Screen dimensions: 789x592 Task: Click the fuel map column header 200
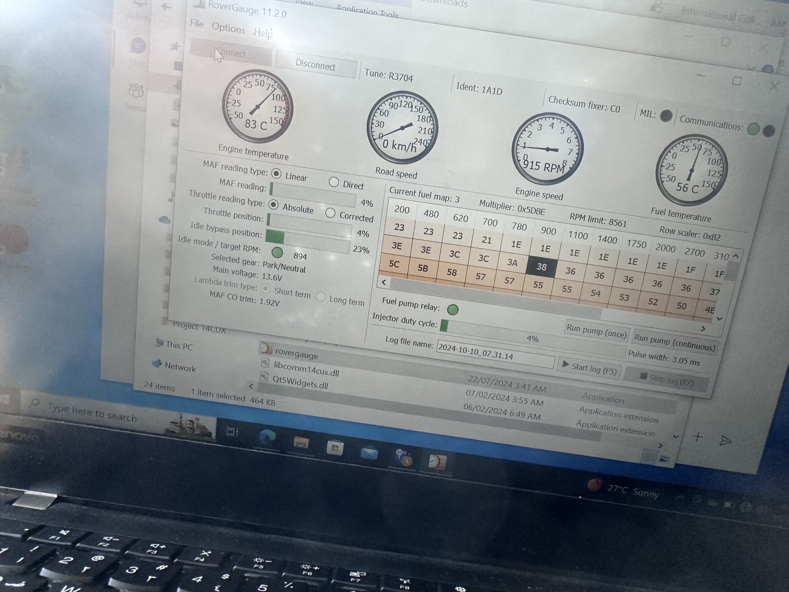click(x=402, y=210)
